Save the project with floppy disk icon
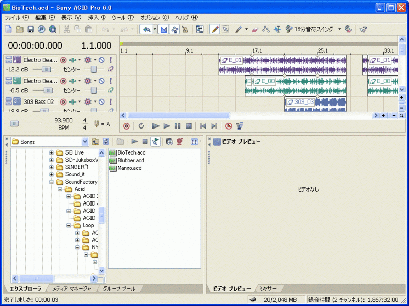 (x=31, y=29)
